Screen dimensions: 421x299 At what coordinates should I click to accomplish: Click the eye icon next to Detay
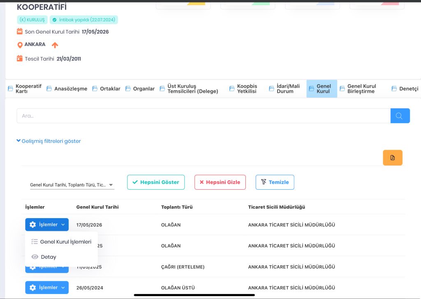[35, 257]
